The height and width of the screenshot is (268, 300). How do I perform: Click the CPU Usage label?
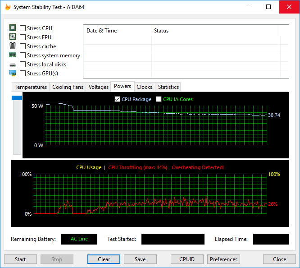pos(89,167)
